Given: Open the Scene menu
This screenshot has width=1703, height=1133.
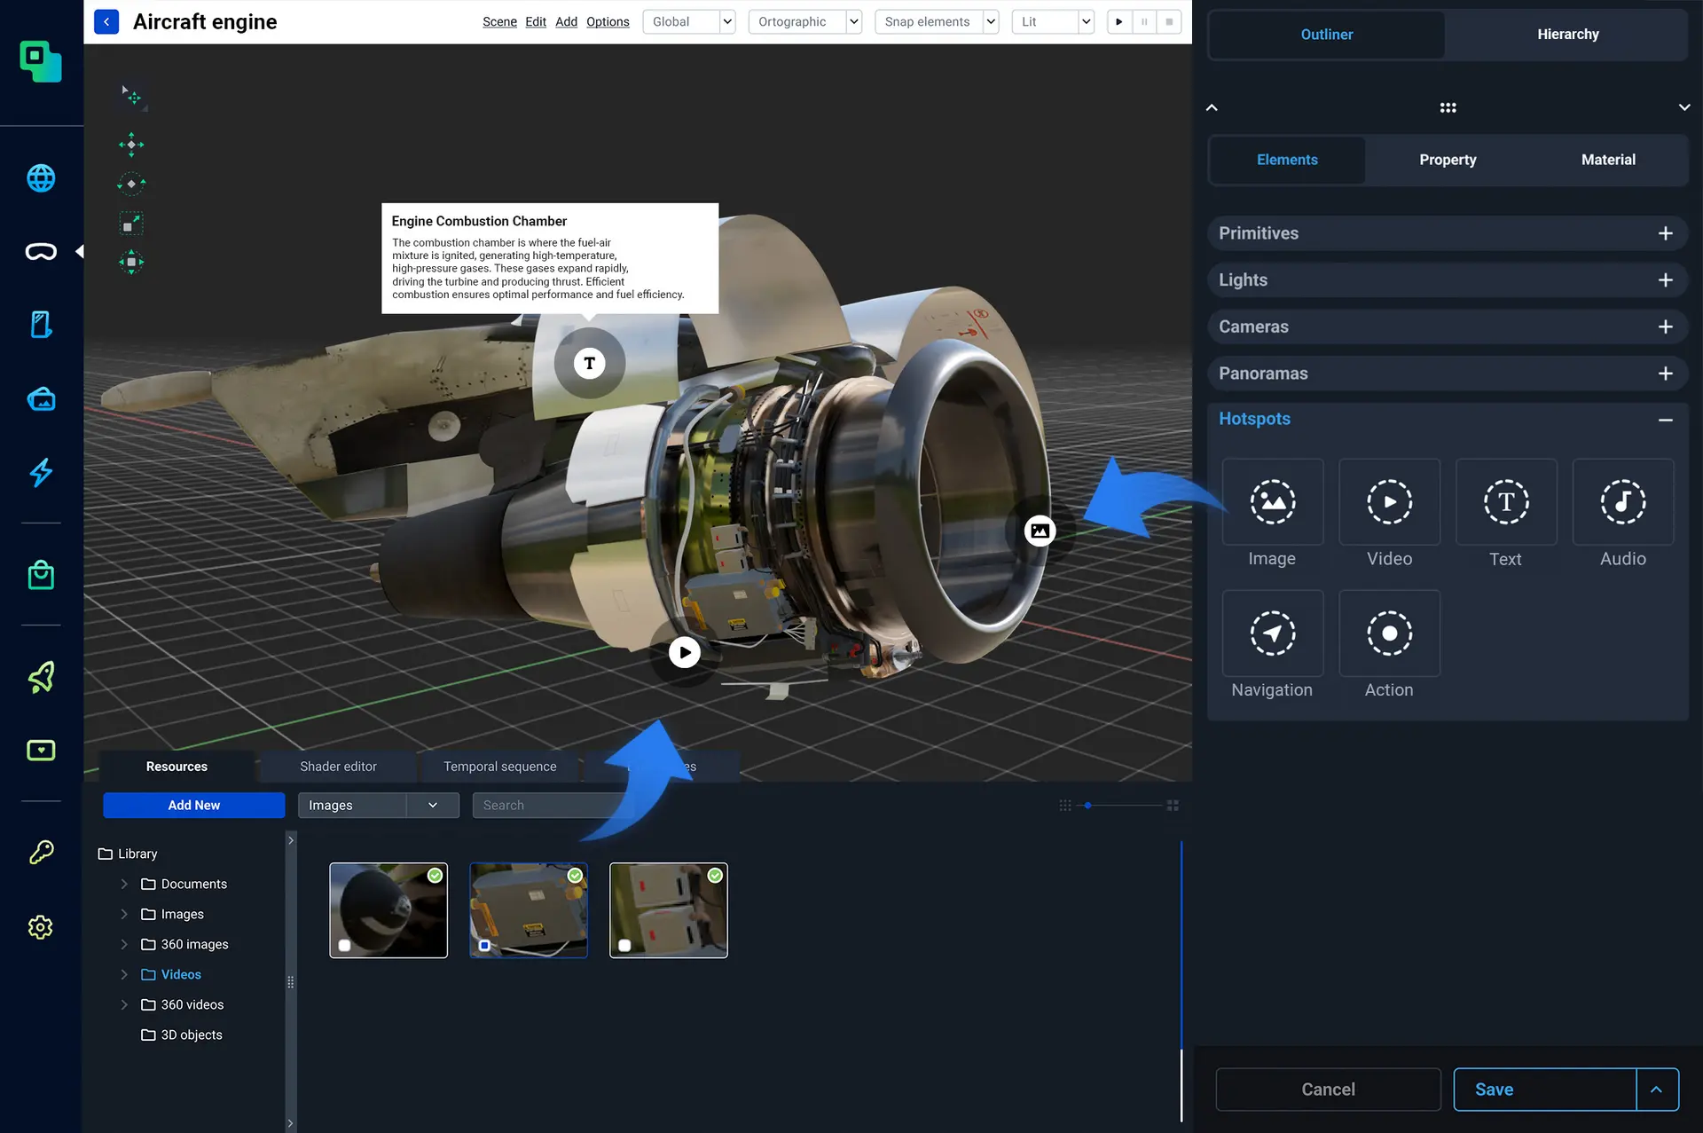Looking at the screenshot, I should 499,21.
